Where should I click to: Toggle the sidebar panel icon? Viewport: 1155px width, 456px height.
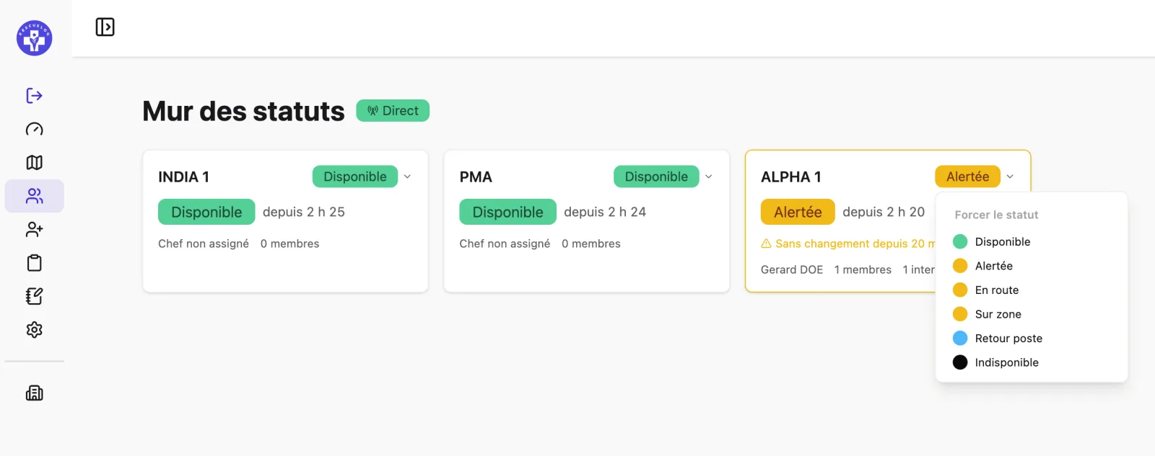[105, 27]
